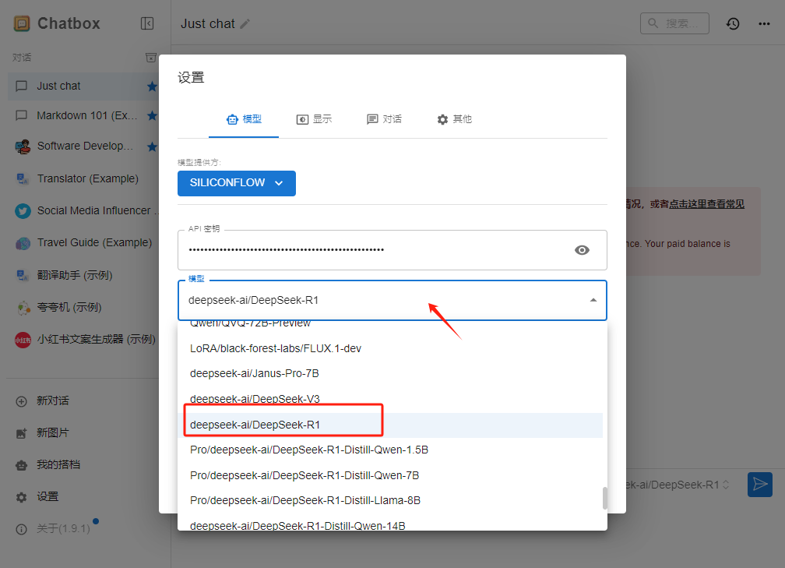Click the Twitter bird icon for Social Media Influencer
The height and width of the screenshot is (568, 785).
point(23,211)
